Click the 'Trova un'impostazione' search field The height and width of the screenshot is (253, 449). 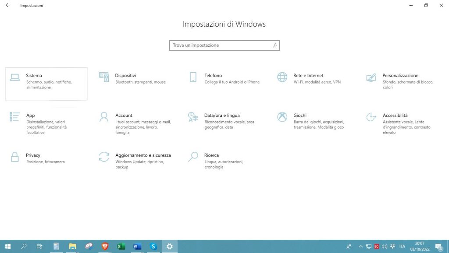point(219,46)
